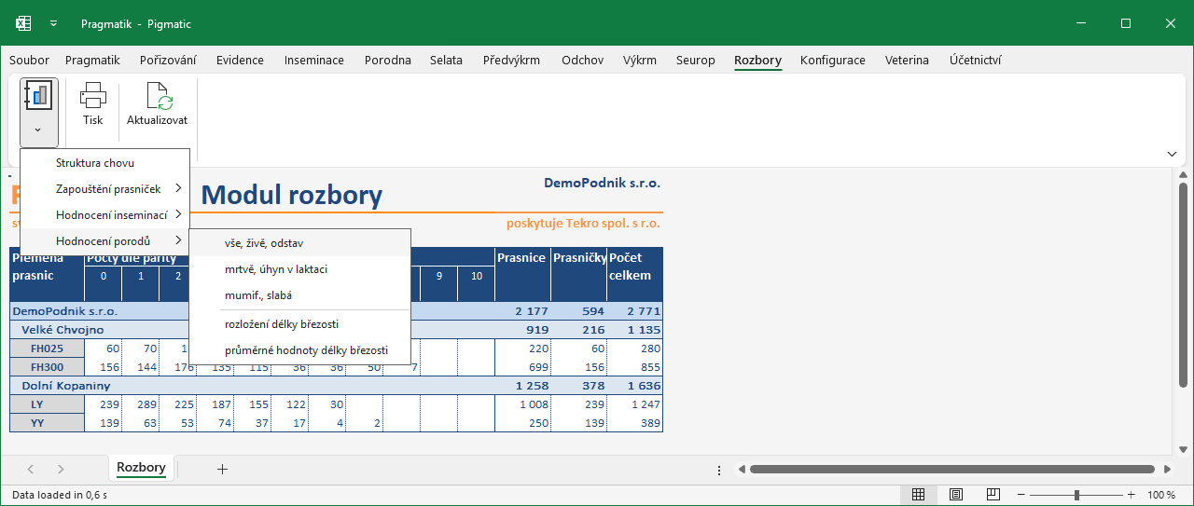Open the Inseminace ribbon tab
Viewport: 1194px width, 506px height.
pyautogui.click(x=313, y=61)
